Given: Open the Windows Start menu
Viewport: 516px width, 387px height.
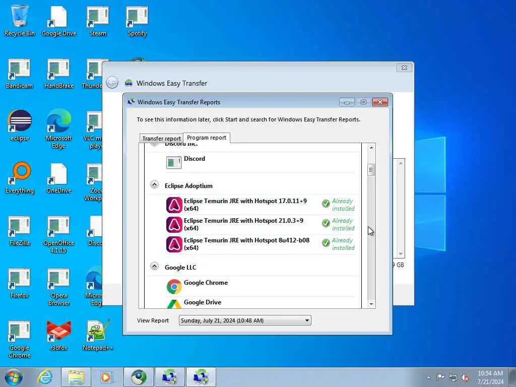Looking at the screenshot, I should [14, 377].
